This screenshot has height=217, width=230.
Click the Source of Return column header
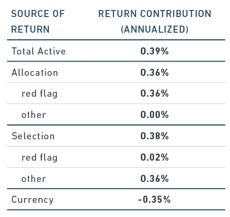pos(38,21)
